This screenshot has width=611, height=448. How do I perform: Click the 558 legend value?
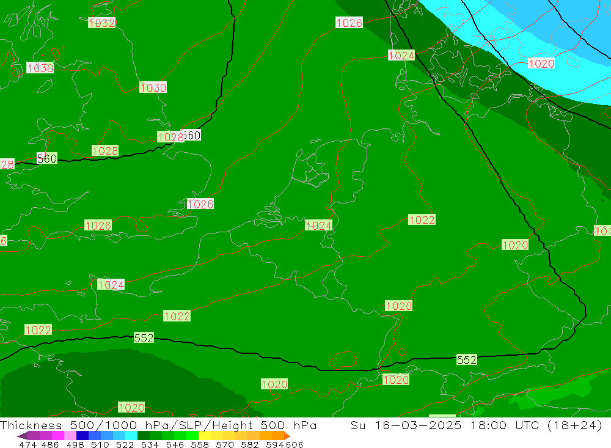(200, 444)
